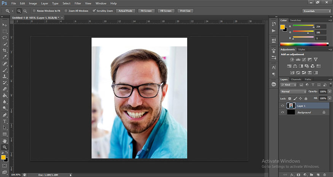
Task: Open the Layers panel flyout menu
Action: (x=330, y=80)
